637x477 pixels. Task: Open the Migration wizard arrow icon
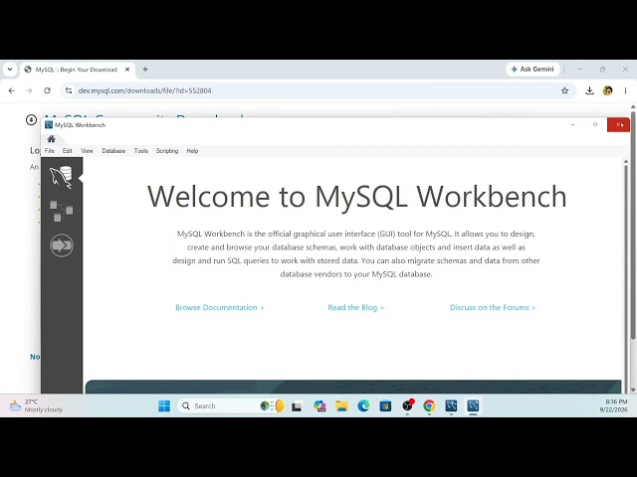point(62,245)
